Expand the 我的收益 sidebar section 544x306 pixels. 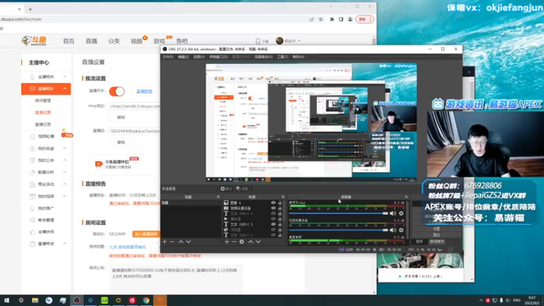(x=65, y=148)
